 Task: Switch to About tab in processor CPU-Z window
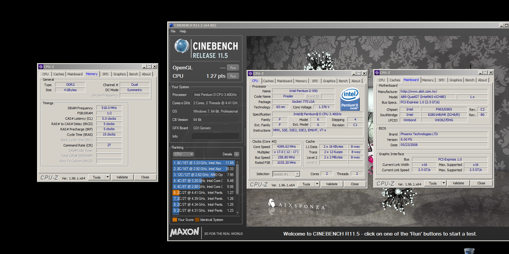click(356, 81)
